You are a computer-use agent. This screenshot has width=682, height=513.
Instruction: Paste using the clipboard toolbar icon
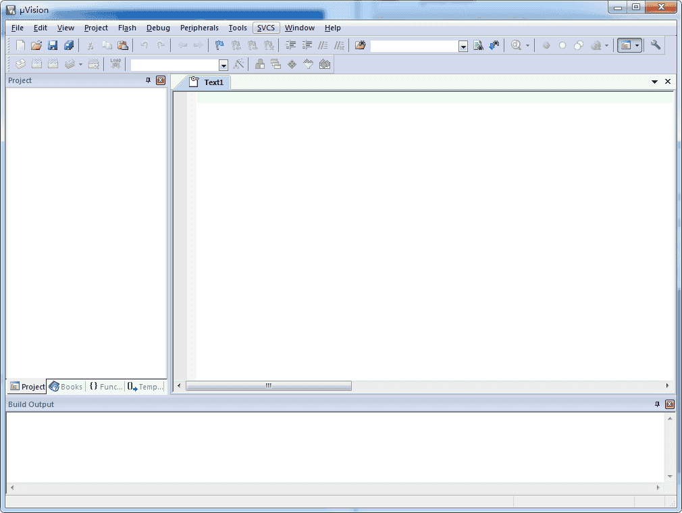pos(122,45)
